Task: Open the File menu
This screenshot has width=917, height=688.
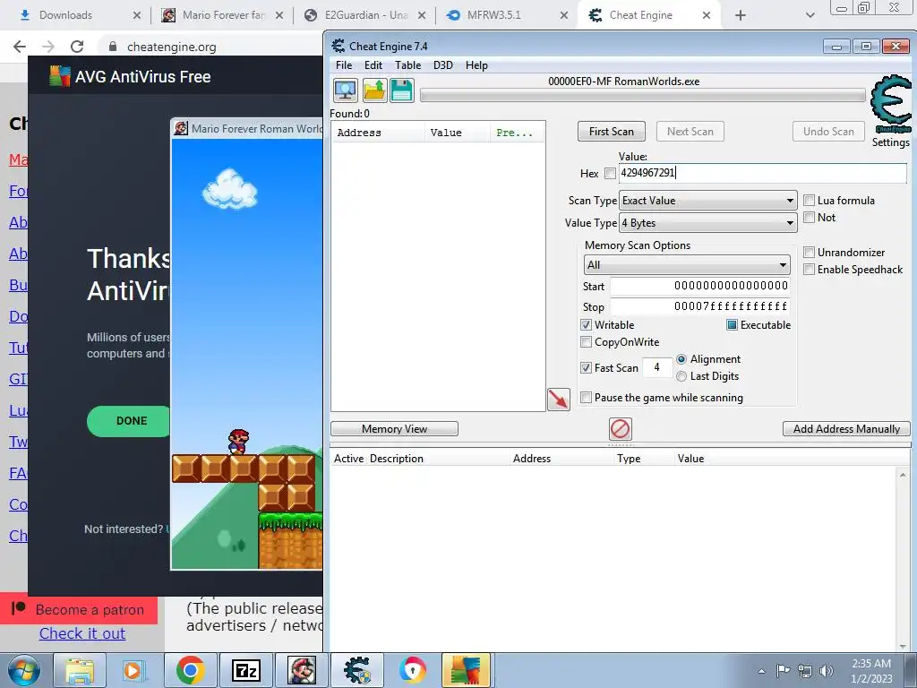Action: click(x=344, y=64)
